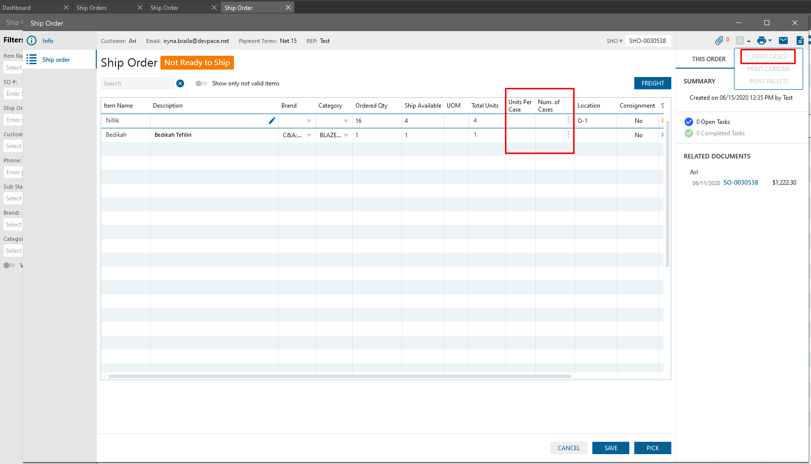The height and width of the screenshot is (464, 811).
Task: Click the green Completed Tasks check icon
Action: pyautogui.click(x=689, y=133)
